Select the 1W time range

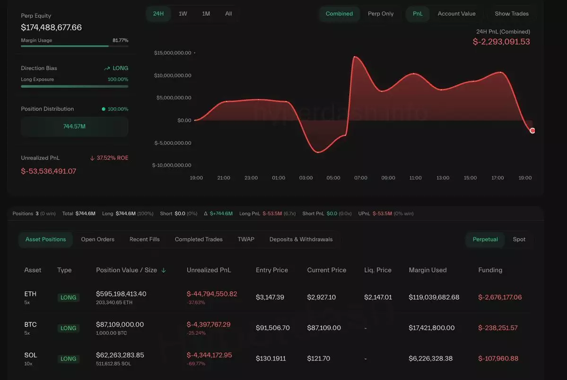(183, 14)
